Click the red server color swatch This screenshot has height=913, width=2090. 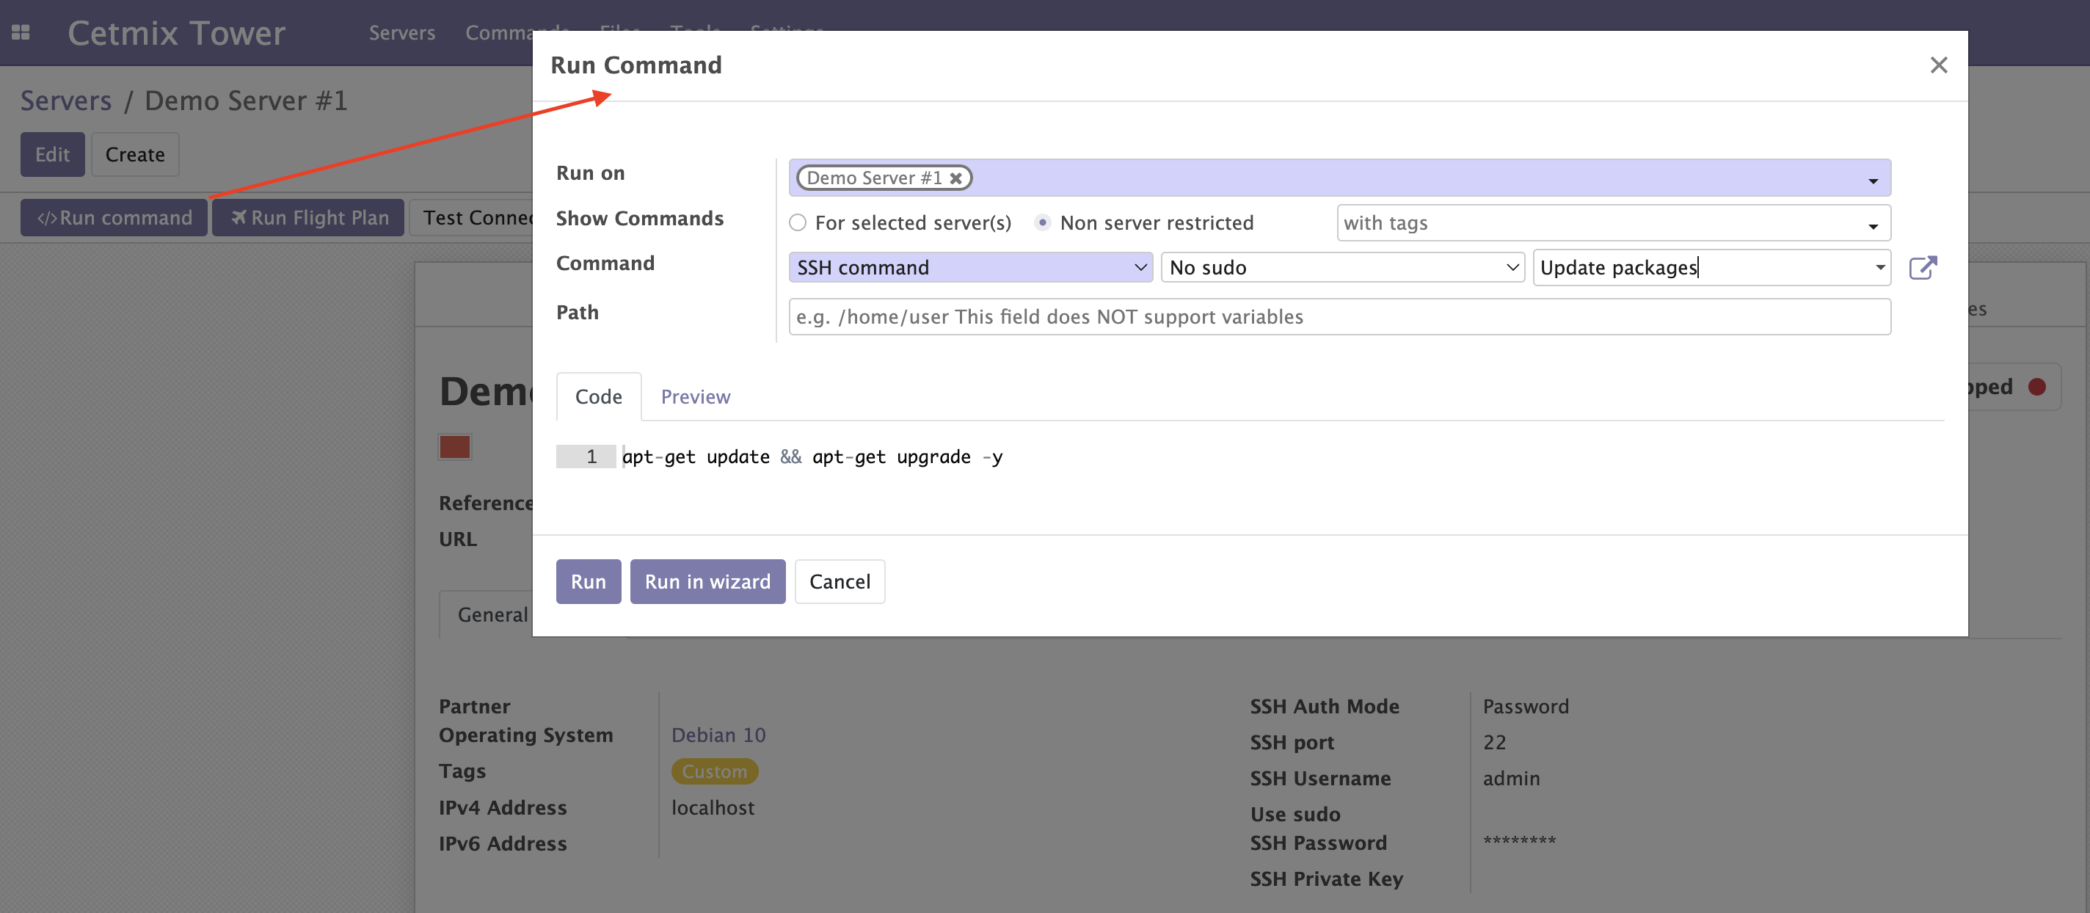455,446
